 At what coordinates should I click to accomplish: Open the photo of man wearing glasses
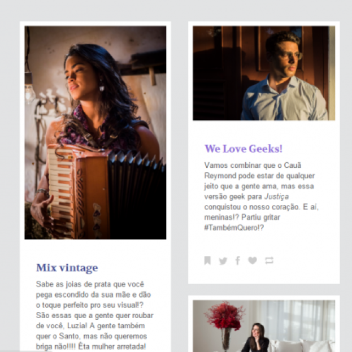pyautogui.click(x=264, y=73)
